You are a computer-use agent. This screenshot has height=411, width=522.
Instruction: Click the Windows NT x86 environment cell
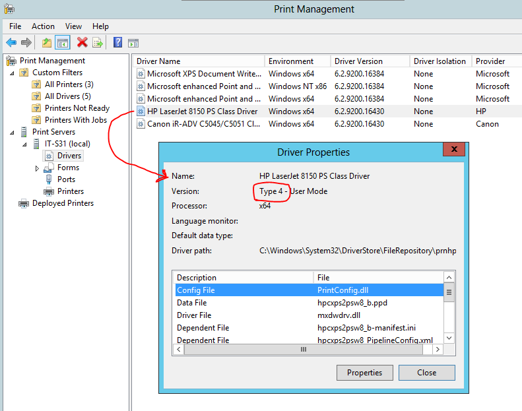tap(298, 86)
